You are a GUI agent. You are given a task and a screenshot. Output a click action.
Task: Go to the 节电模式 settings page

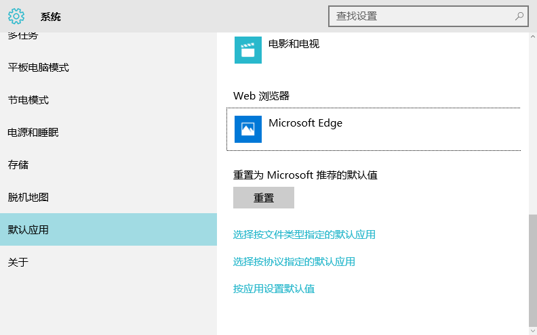click(x=28, y=100)
